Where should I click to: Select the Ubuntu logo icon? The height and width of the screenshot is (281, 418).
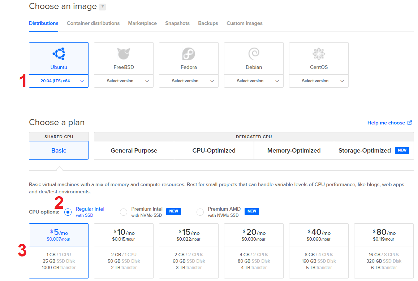tap(59, 54)
